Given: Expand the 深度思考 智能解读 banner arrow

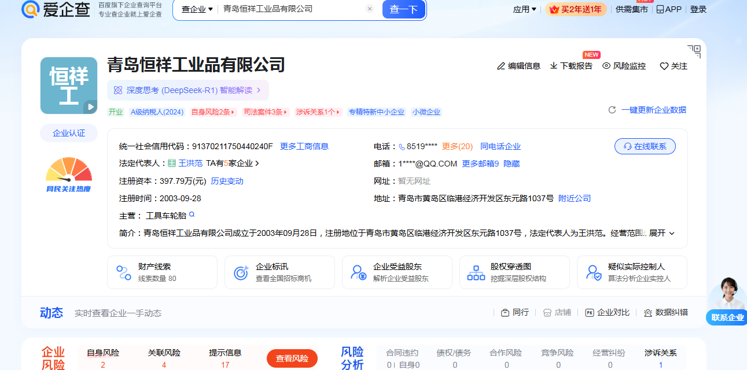Looking at the screenshot, I should pos(259,90).
